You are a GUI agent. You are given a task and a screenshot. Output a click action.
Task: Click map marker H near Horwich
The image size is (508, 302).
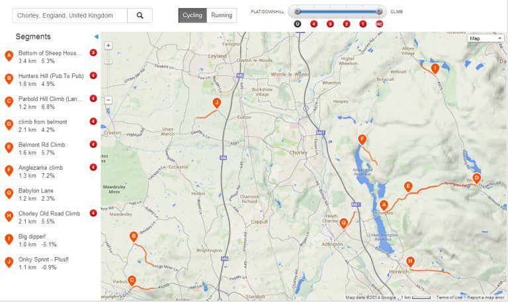coord(410,261)
